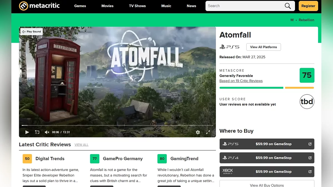Focus the Search input field
Image resolution: width=333 pixels, height=187 pixels.
click(x=244, y=6)
